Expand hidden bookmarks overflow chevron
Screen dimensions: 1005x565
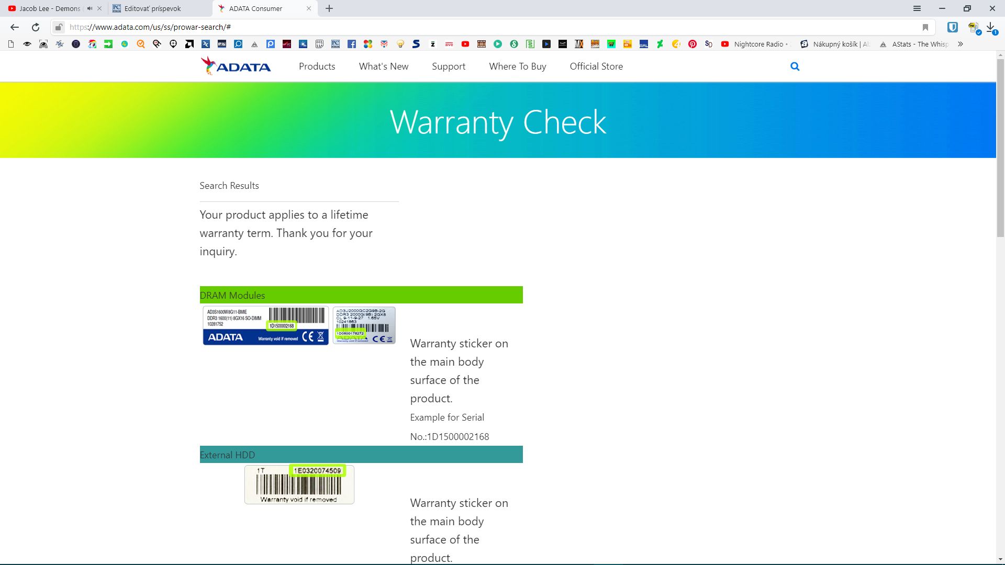(960, 44)
